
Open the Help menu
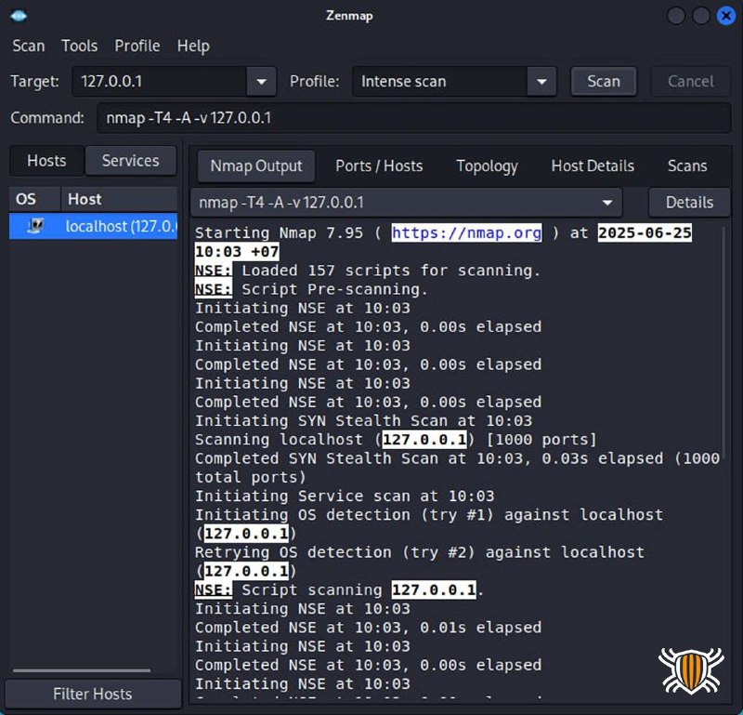point(193,46)
